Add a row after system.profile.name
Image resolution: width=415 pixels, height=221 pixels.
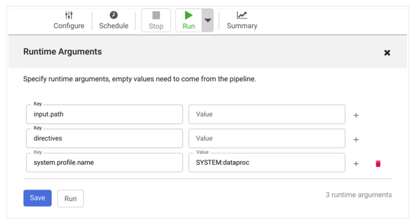tap(356, 164)
